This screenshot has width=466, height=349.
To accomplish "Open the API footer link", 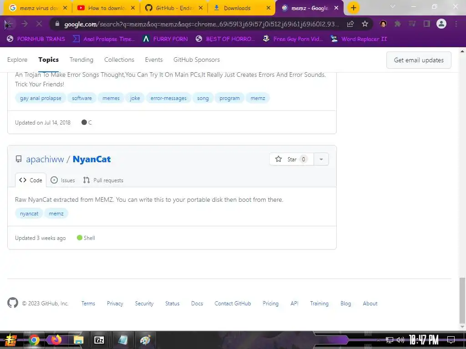I will [294, 303].
